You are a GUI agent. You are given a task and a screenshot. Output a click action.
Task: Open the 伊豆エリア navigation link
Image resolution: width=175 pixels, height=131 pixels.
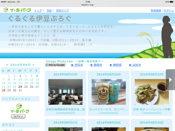click(x=63, y=10)
